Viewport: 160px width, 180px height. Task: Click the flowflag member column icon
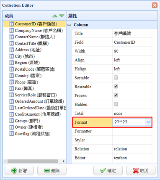click(x=11, y=134)
